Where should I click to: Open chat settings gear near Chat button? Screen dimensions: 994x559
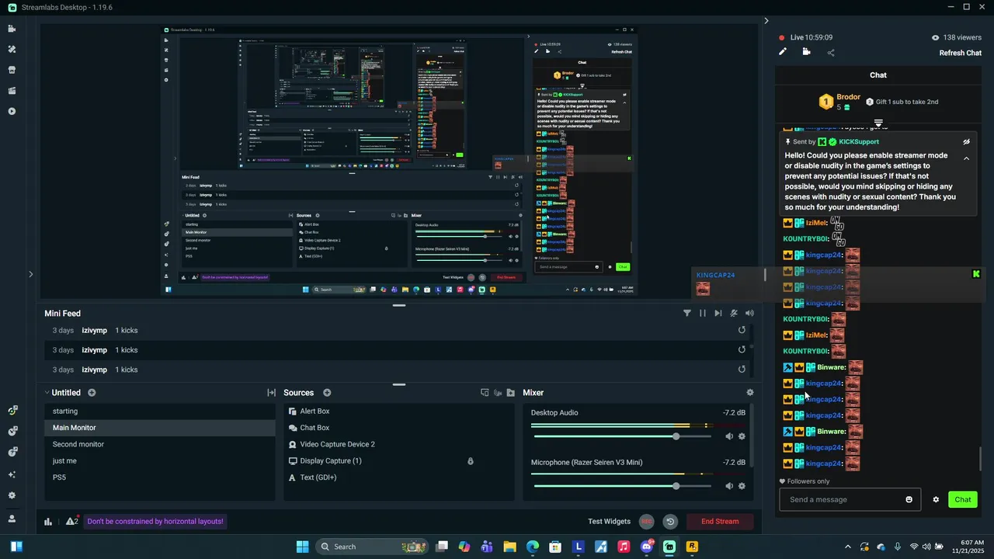click(x=936, y=500)
